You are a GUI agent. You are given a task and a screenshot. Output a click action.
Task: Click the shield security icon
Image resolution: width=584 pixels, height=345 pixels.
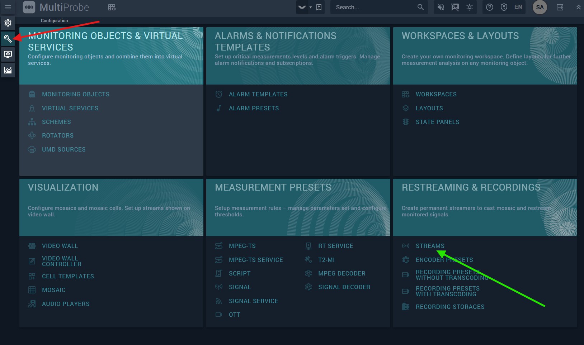pos(504,7)
